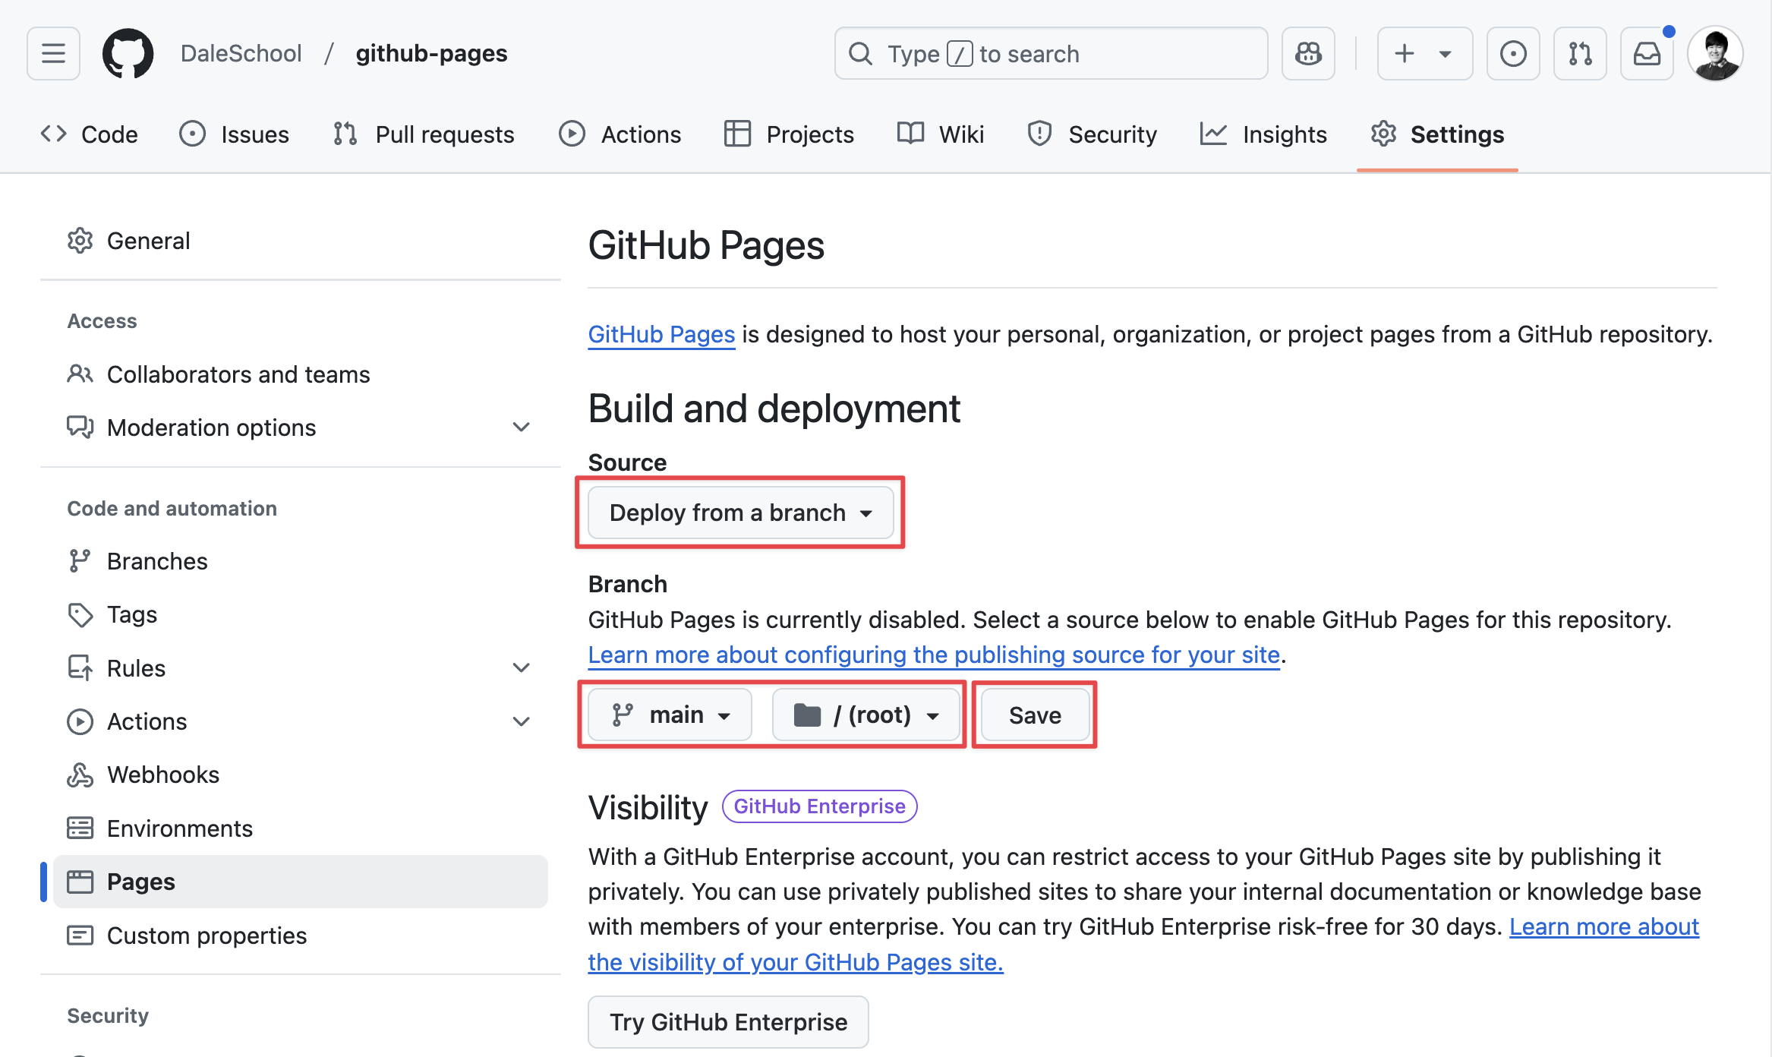Switch to the Wiki tab
Image resolution: width=1772 pixels, height=1057 pixels.
960,134
